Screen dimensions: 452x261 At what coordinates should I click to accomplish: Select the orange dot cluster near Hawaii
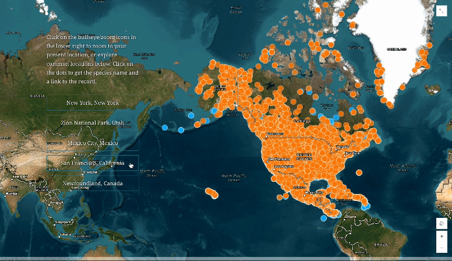coord(212,193)
